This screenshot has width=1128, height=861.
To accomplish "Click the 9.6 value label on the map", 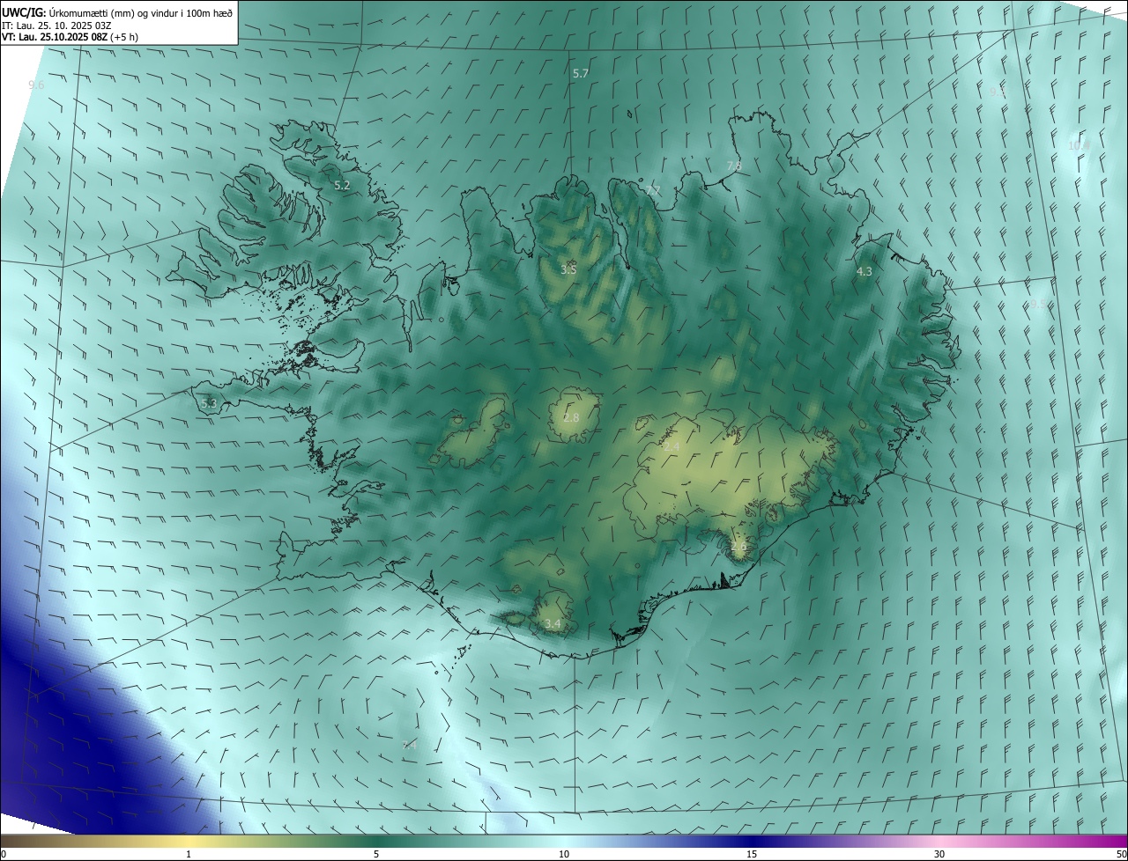I will pos(36,85).
